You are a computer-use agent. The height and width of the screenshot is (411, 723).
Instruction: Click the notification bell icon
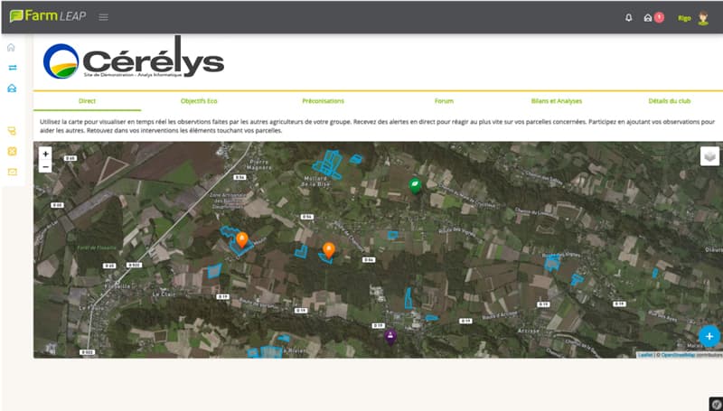(629, 17)
